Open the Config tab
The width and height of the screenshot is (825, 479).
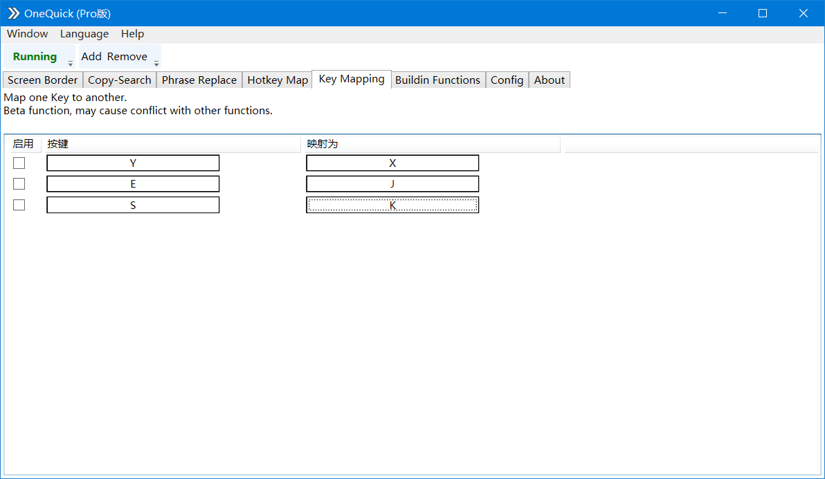pos(507,80)
